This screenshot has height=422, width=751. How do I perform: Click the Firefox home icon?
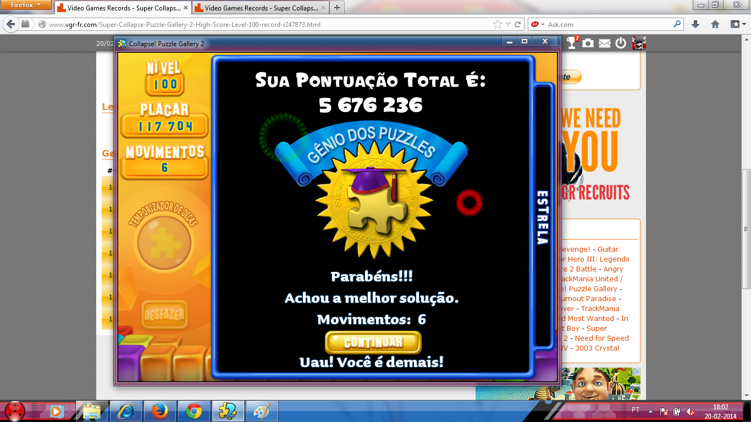pos(715,24)
